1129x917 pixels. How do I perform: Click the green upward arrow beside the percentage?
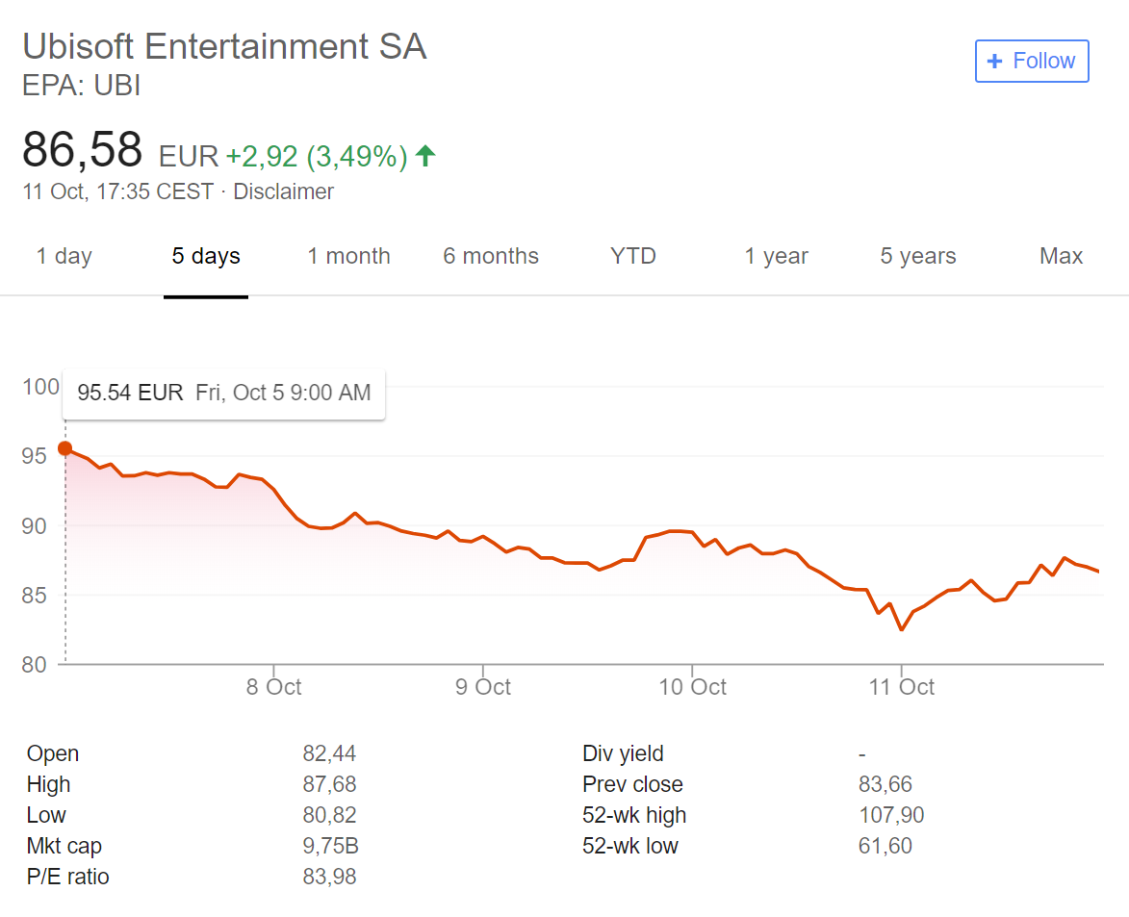click(425, 155)
